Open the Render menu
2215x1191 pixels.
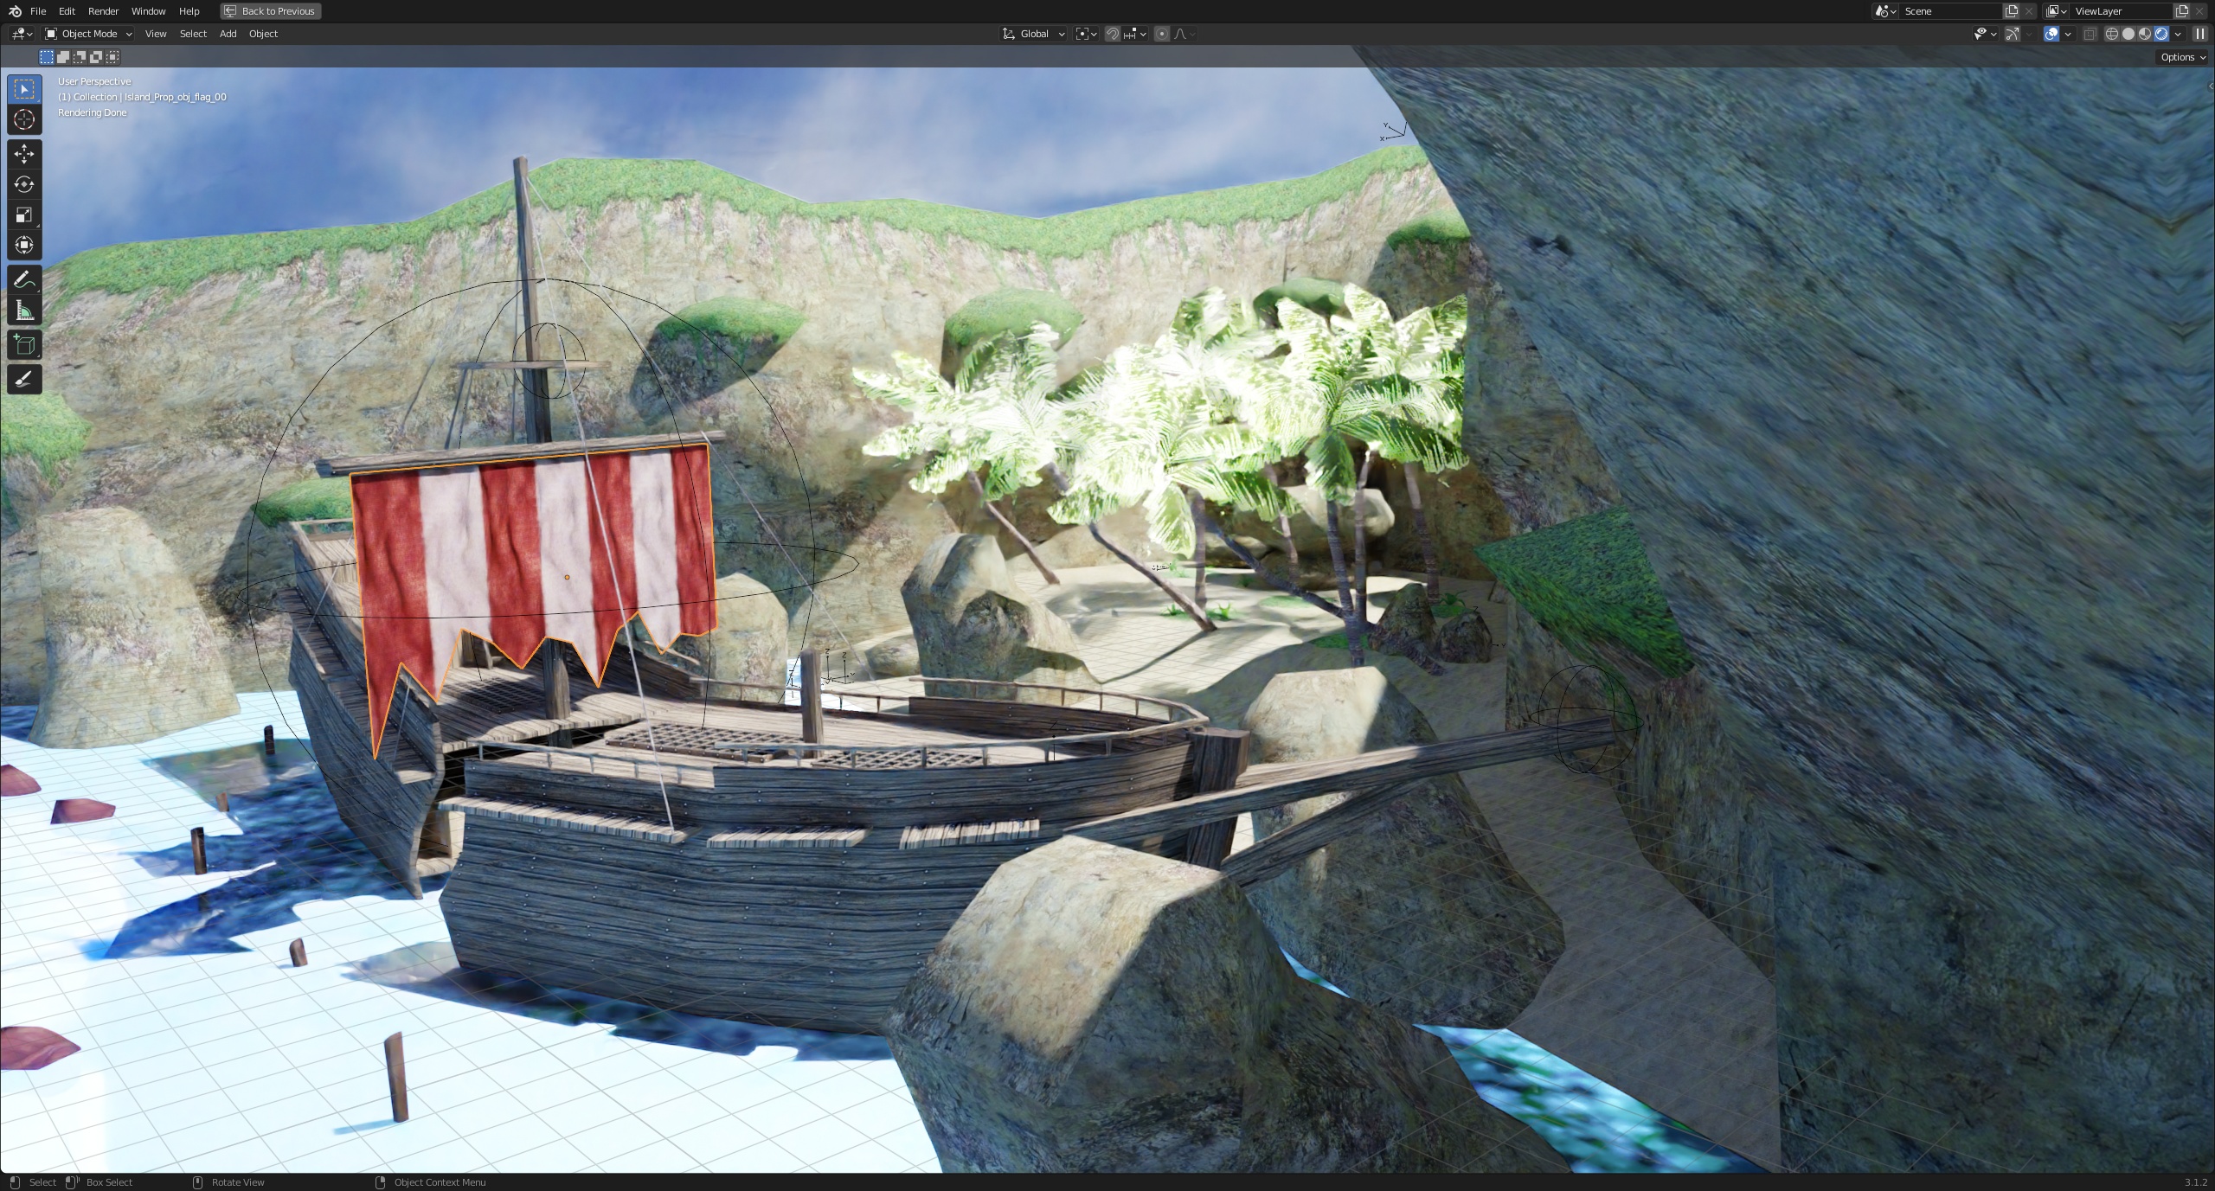[x=103, y=11]
